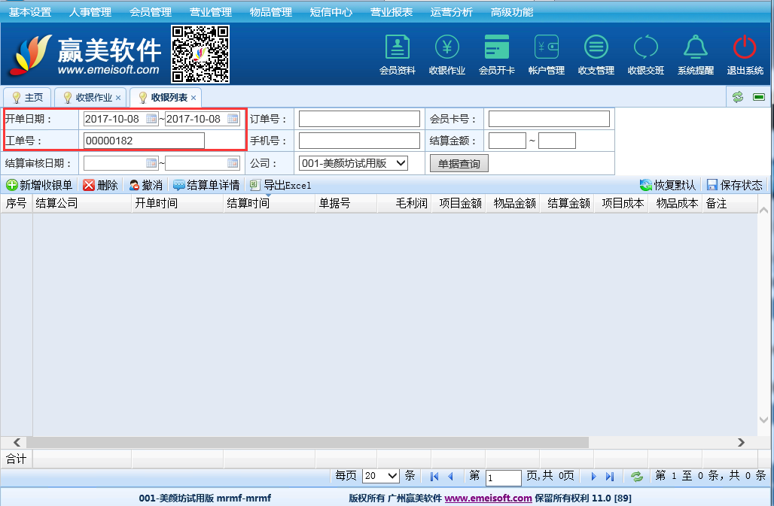
Task: Click the 单据查询 search button
Action: click(459, 163)
